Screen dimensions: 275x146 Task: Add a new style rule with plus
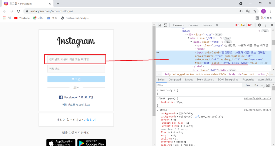click(262, 85)
